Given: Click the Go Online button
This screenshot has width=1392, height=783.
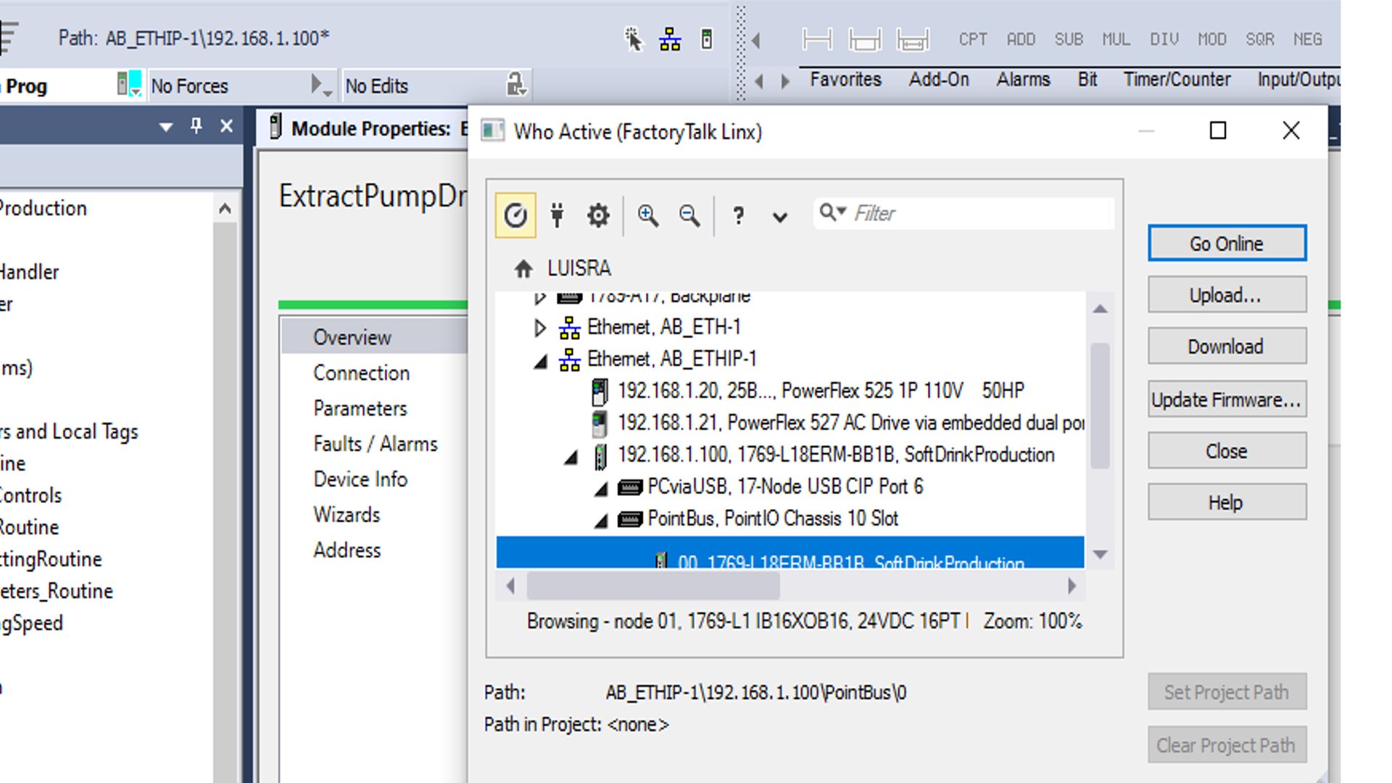Looking at the screenshot, I should [1227, 244].
